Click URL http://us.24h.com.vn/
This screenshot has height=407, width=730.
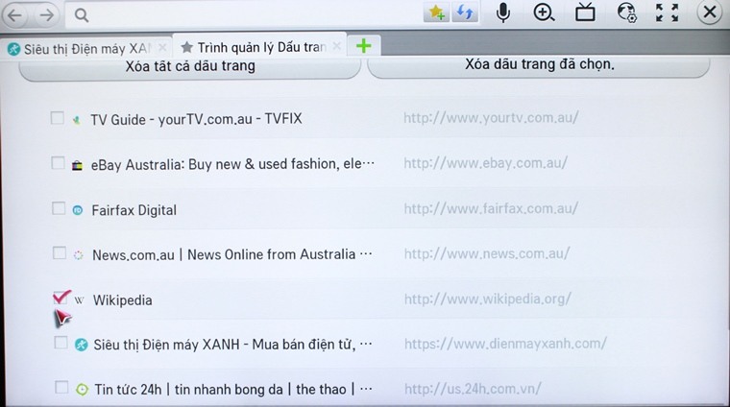coord(473,388)
